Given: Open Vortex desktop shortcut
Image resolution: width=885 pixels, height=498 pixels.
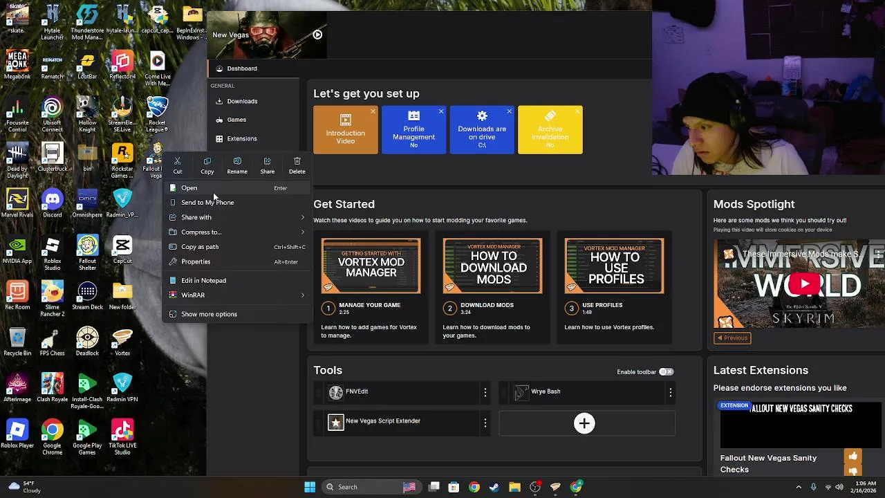Looking at the screenshot, I should pyautogui.click(x=122, y=342).
